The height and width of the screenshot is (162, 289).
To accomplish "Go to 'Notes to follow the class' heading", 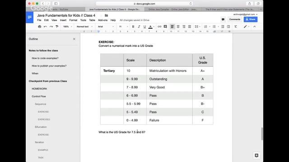I will tap(43, 50).
